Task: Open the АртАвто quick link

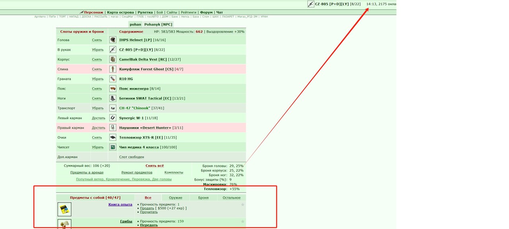Action: click(40, 17)
